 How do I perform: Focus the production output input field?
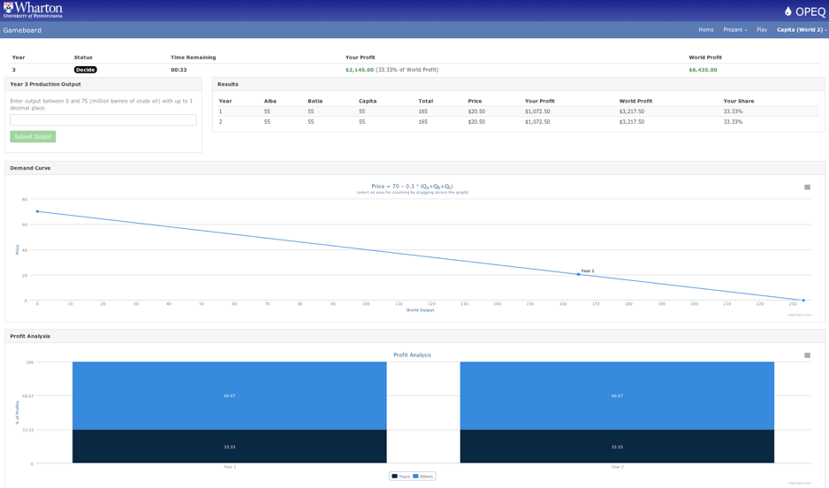pos(103,120)
